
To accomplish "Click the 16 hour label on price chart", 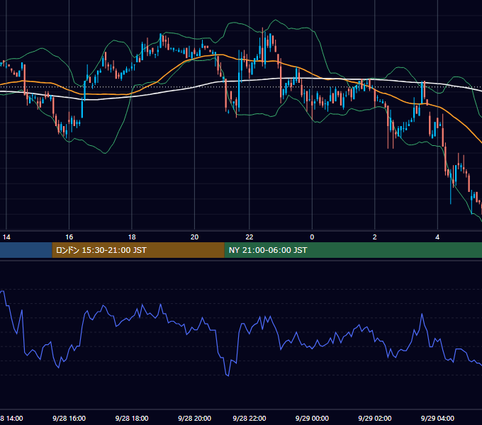I will (x=69, y=237).
